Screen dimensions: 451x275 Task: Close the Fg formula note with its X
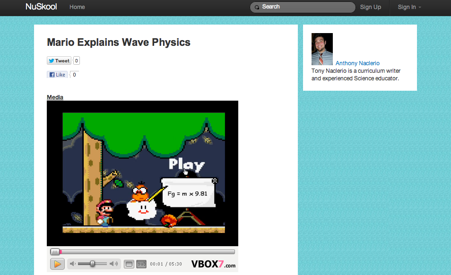[215, 180]
